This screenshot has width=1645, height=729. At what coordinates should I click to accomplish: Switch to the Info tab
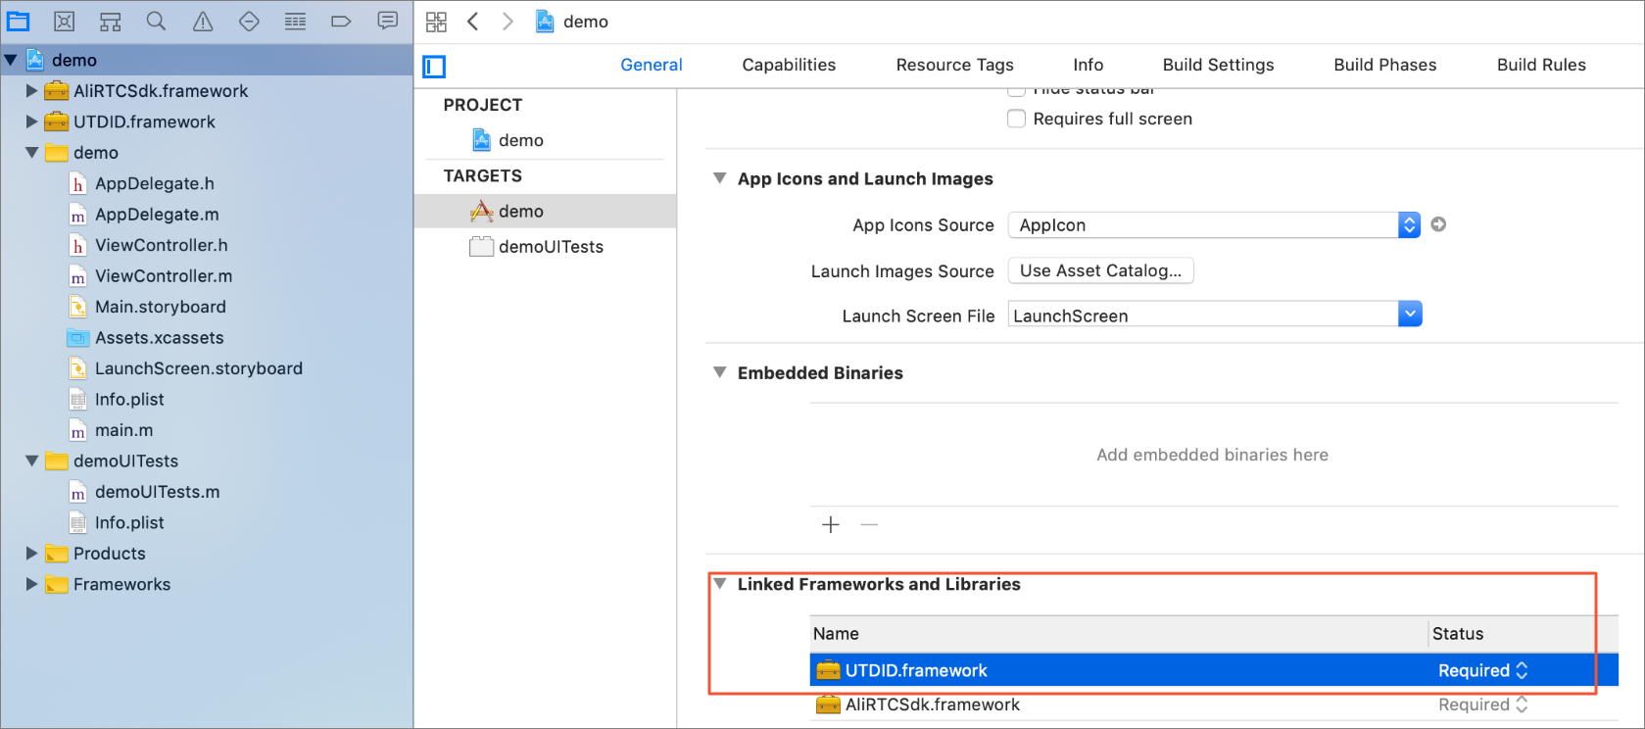coord(1089,65)
